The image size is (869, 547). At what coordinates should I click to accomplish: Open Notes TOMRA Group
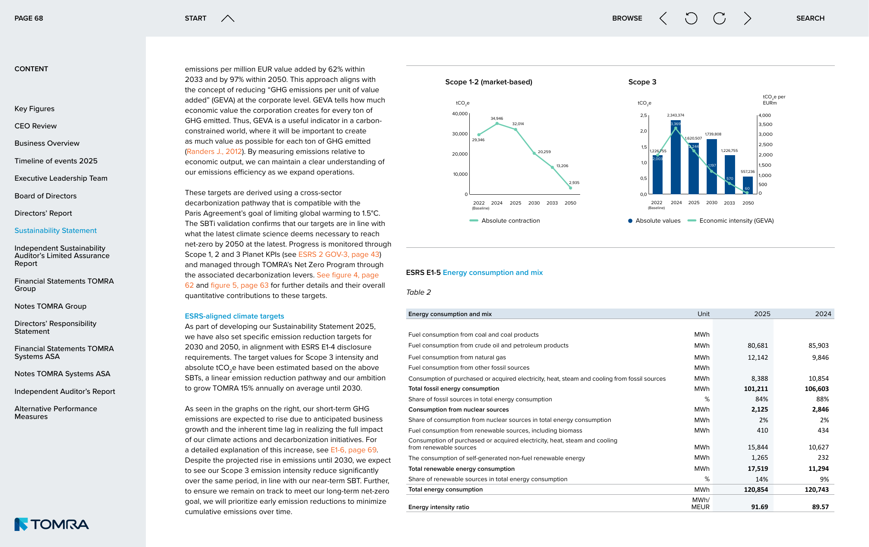pos(50,306)
